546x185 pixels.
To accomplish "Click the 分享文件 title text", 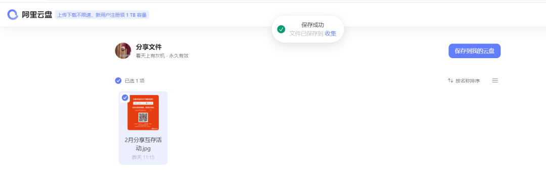I will click(x=149, y=47).
